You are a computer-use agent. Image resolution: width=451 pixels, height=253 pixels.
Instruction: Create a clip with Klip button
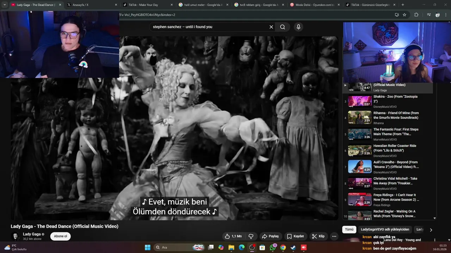pos(318,236)
